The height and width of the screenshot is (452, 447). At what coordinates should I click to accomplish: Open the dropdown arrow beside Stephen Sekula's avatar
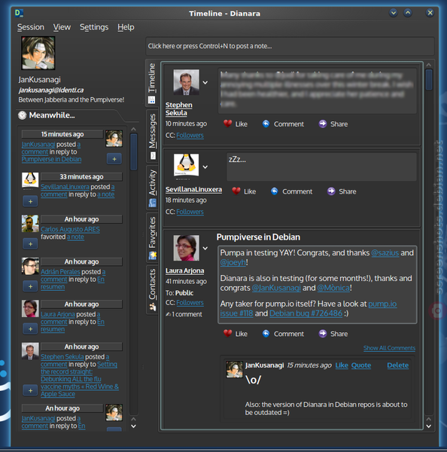[205, 83]
